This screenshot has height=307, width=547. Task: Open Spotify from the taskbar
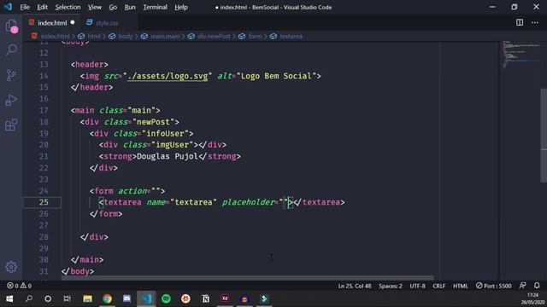pos(166,298)
